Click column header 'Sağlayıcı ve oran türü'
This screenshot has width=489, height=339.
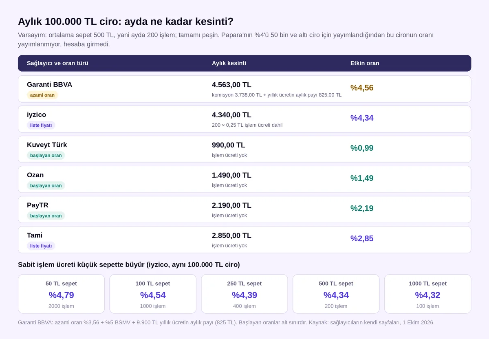(57, 63)
